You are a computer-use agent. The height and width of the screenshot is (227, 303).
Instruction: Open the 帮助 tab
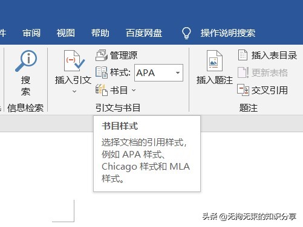[100, 33]
